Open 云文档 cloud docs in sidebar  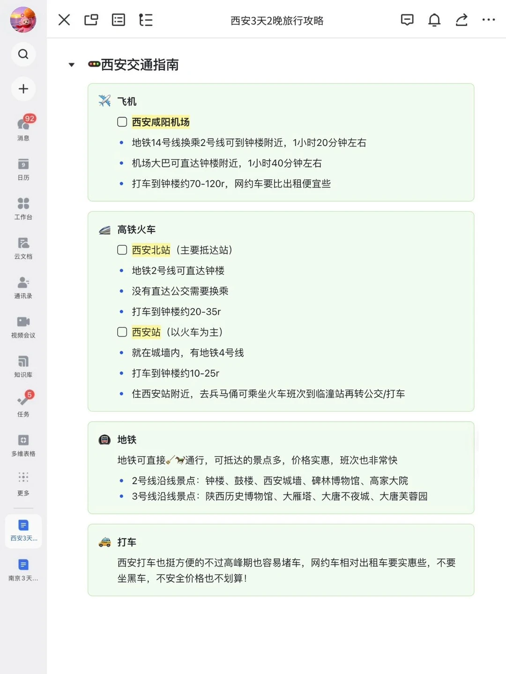23,248
